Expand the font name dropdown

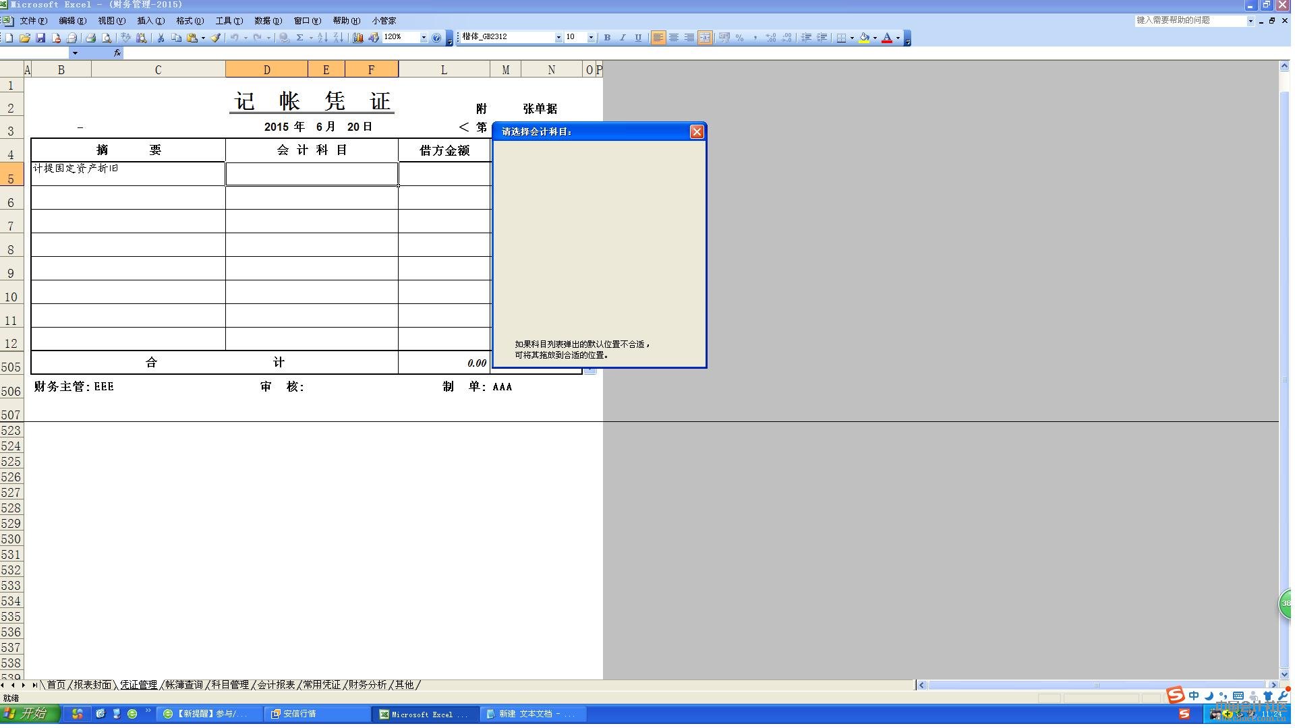click(558, 38)
